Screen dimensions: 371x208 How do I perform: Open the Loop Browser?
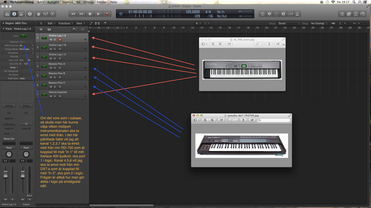356,14
